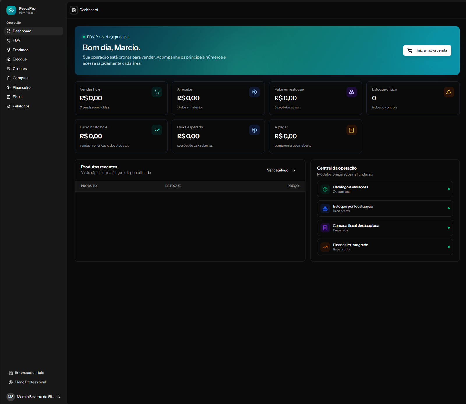This screenshot has width=466, height=404.
Task: Click Iniciar nova venda button
Action: [x=427, y=50]
